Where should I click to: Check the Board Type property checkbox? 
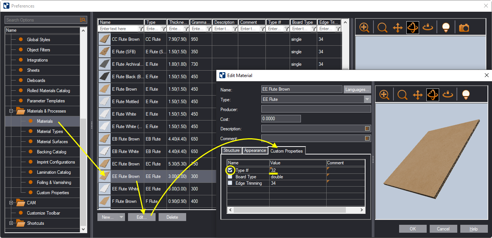click(x=230, y=177)
